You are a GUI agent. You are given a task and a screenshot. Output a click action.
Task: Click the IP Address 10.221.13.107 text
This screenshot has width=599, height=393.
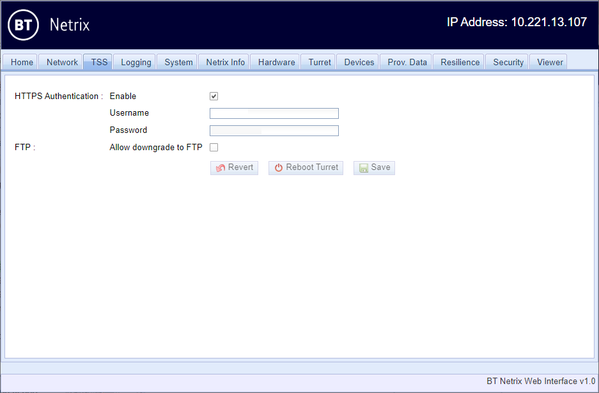[517, 22]
